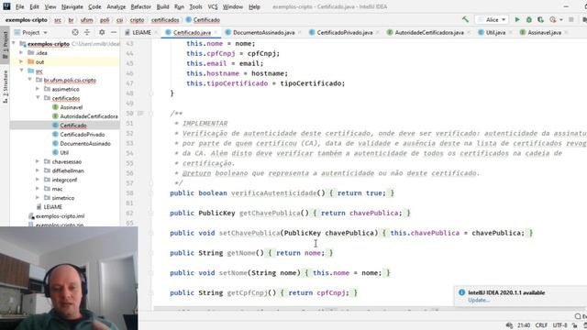Click the exemplos-cripto breadcrumb root

(27, 20)
